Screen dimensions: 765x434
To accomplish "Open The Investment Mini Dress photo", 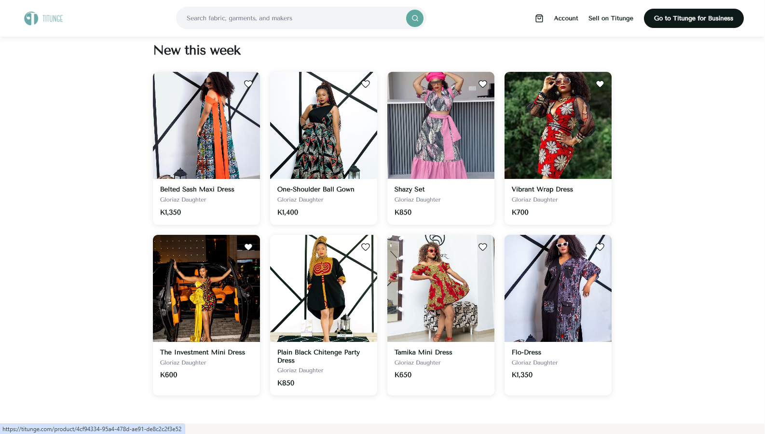I will 206,288.
